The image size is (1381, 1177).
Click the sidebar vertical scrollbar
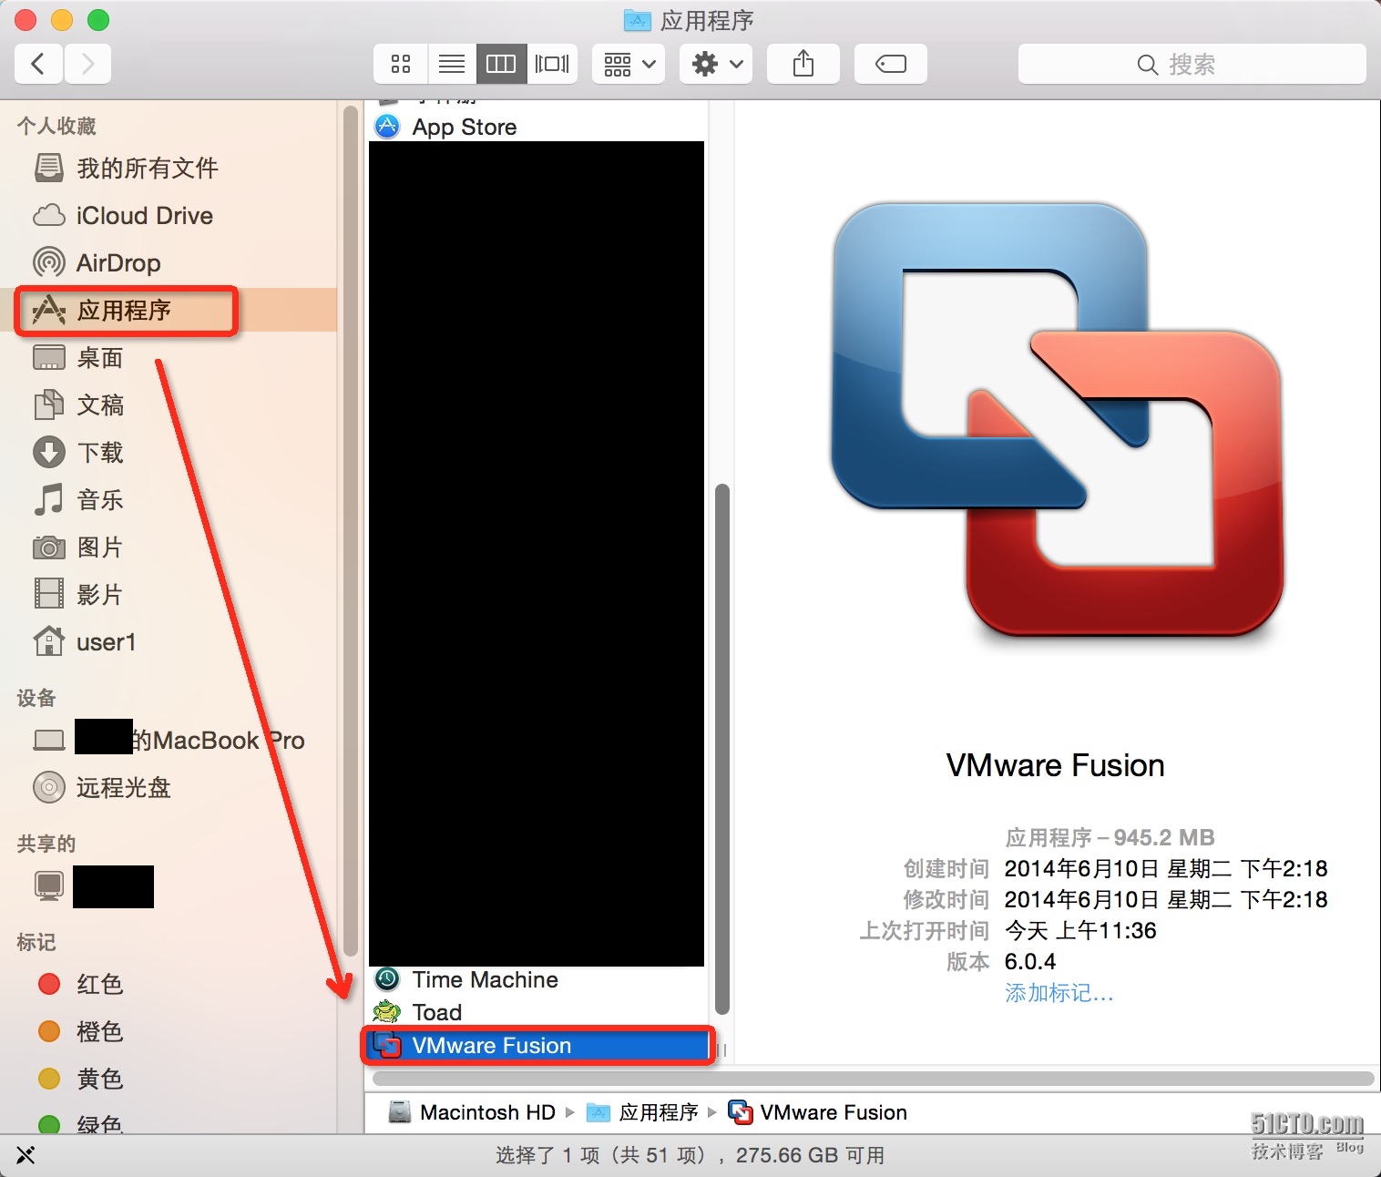[351, 530]
